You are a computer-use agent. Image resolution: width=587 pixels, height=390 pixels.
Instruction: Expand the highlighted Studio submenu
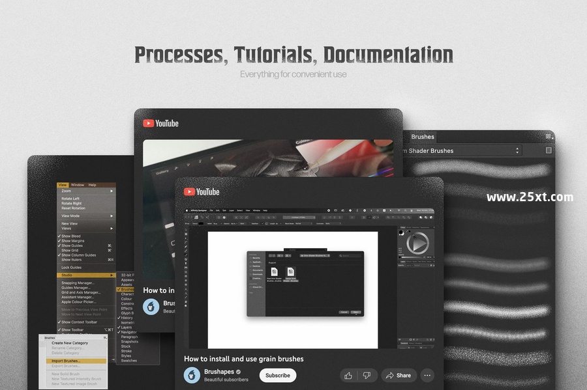(x=86, y=275)
